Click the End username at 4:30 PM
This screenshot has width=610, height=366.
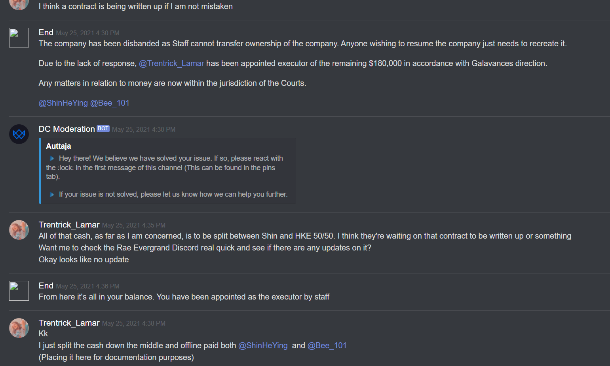coord(46,32)
